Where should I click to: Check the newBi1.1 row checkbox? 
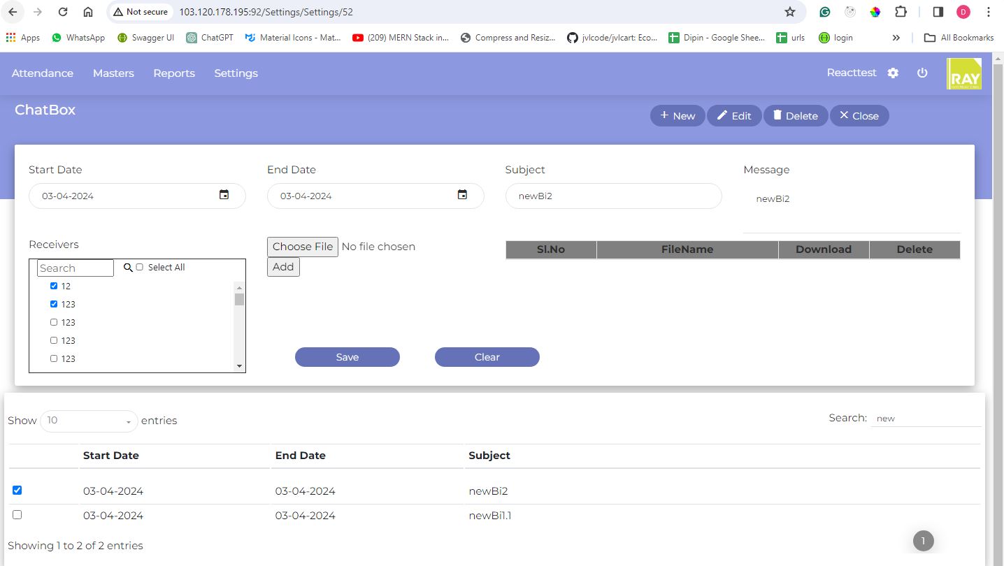coord(17,515)
